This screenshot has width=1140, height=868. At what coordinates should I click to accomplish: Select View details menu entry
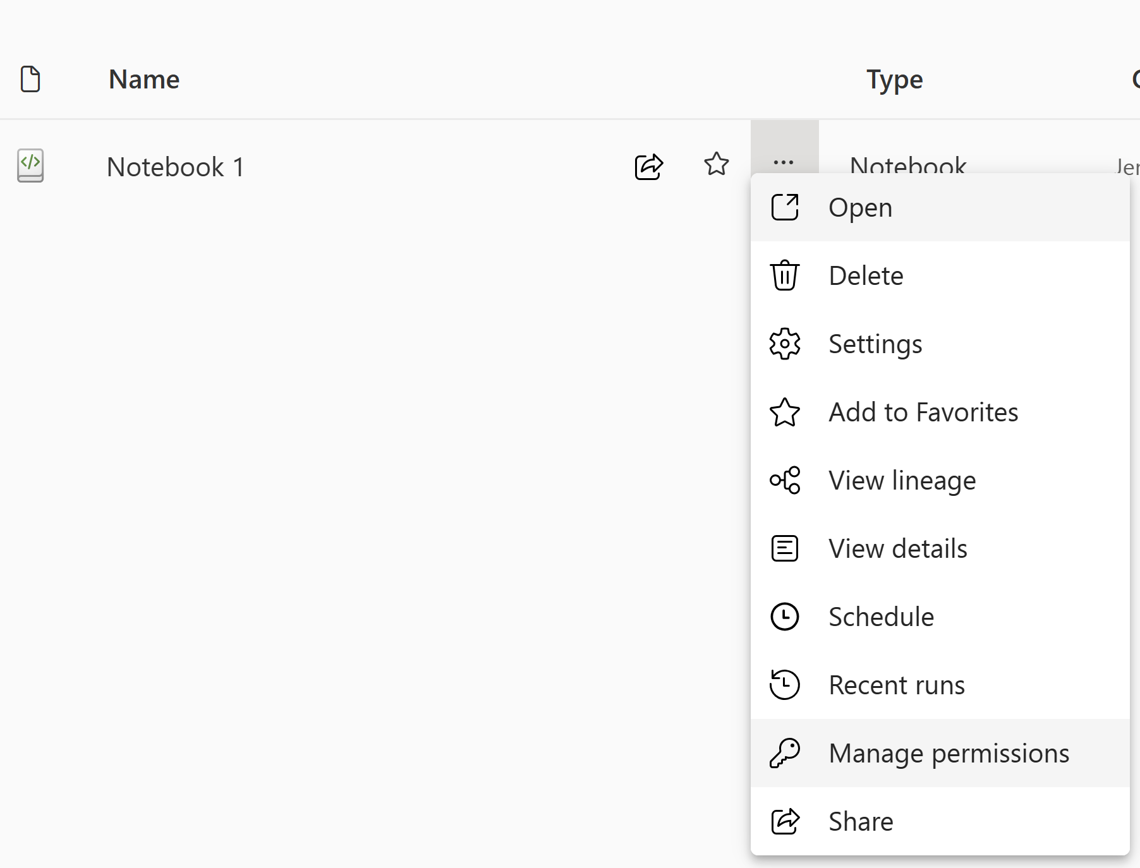coord(897,549)
